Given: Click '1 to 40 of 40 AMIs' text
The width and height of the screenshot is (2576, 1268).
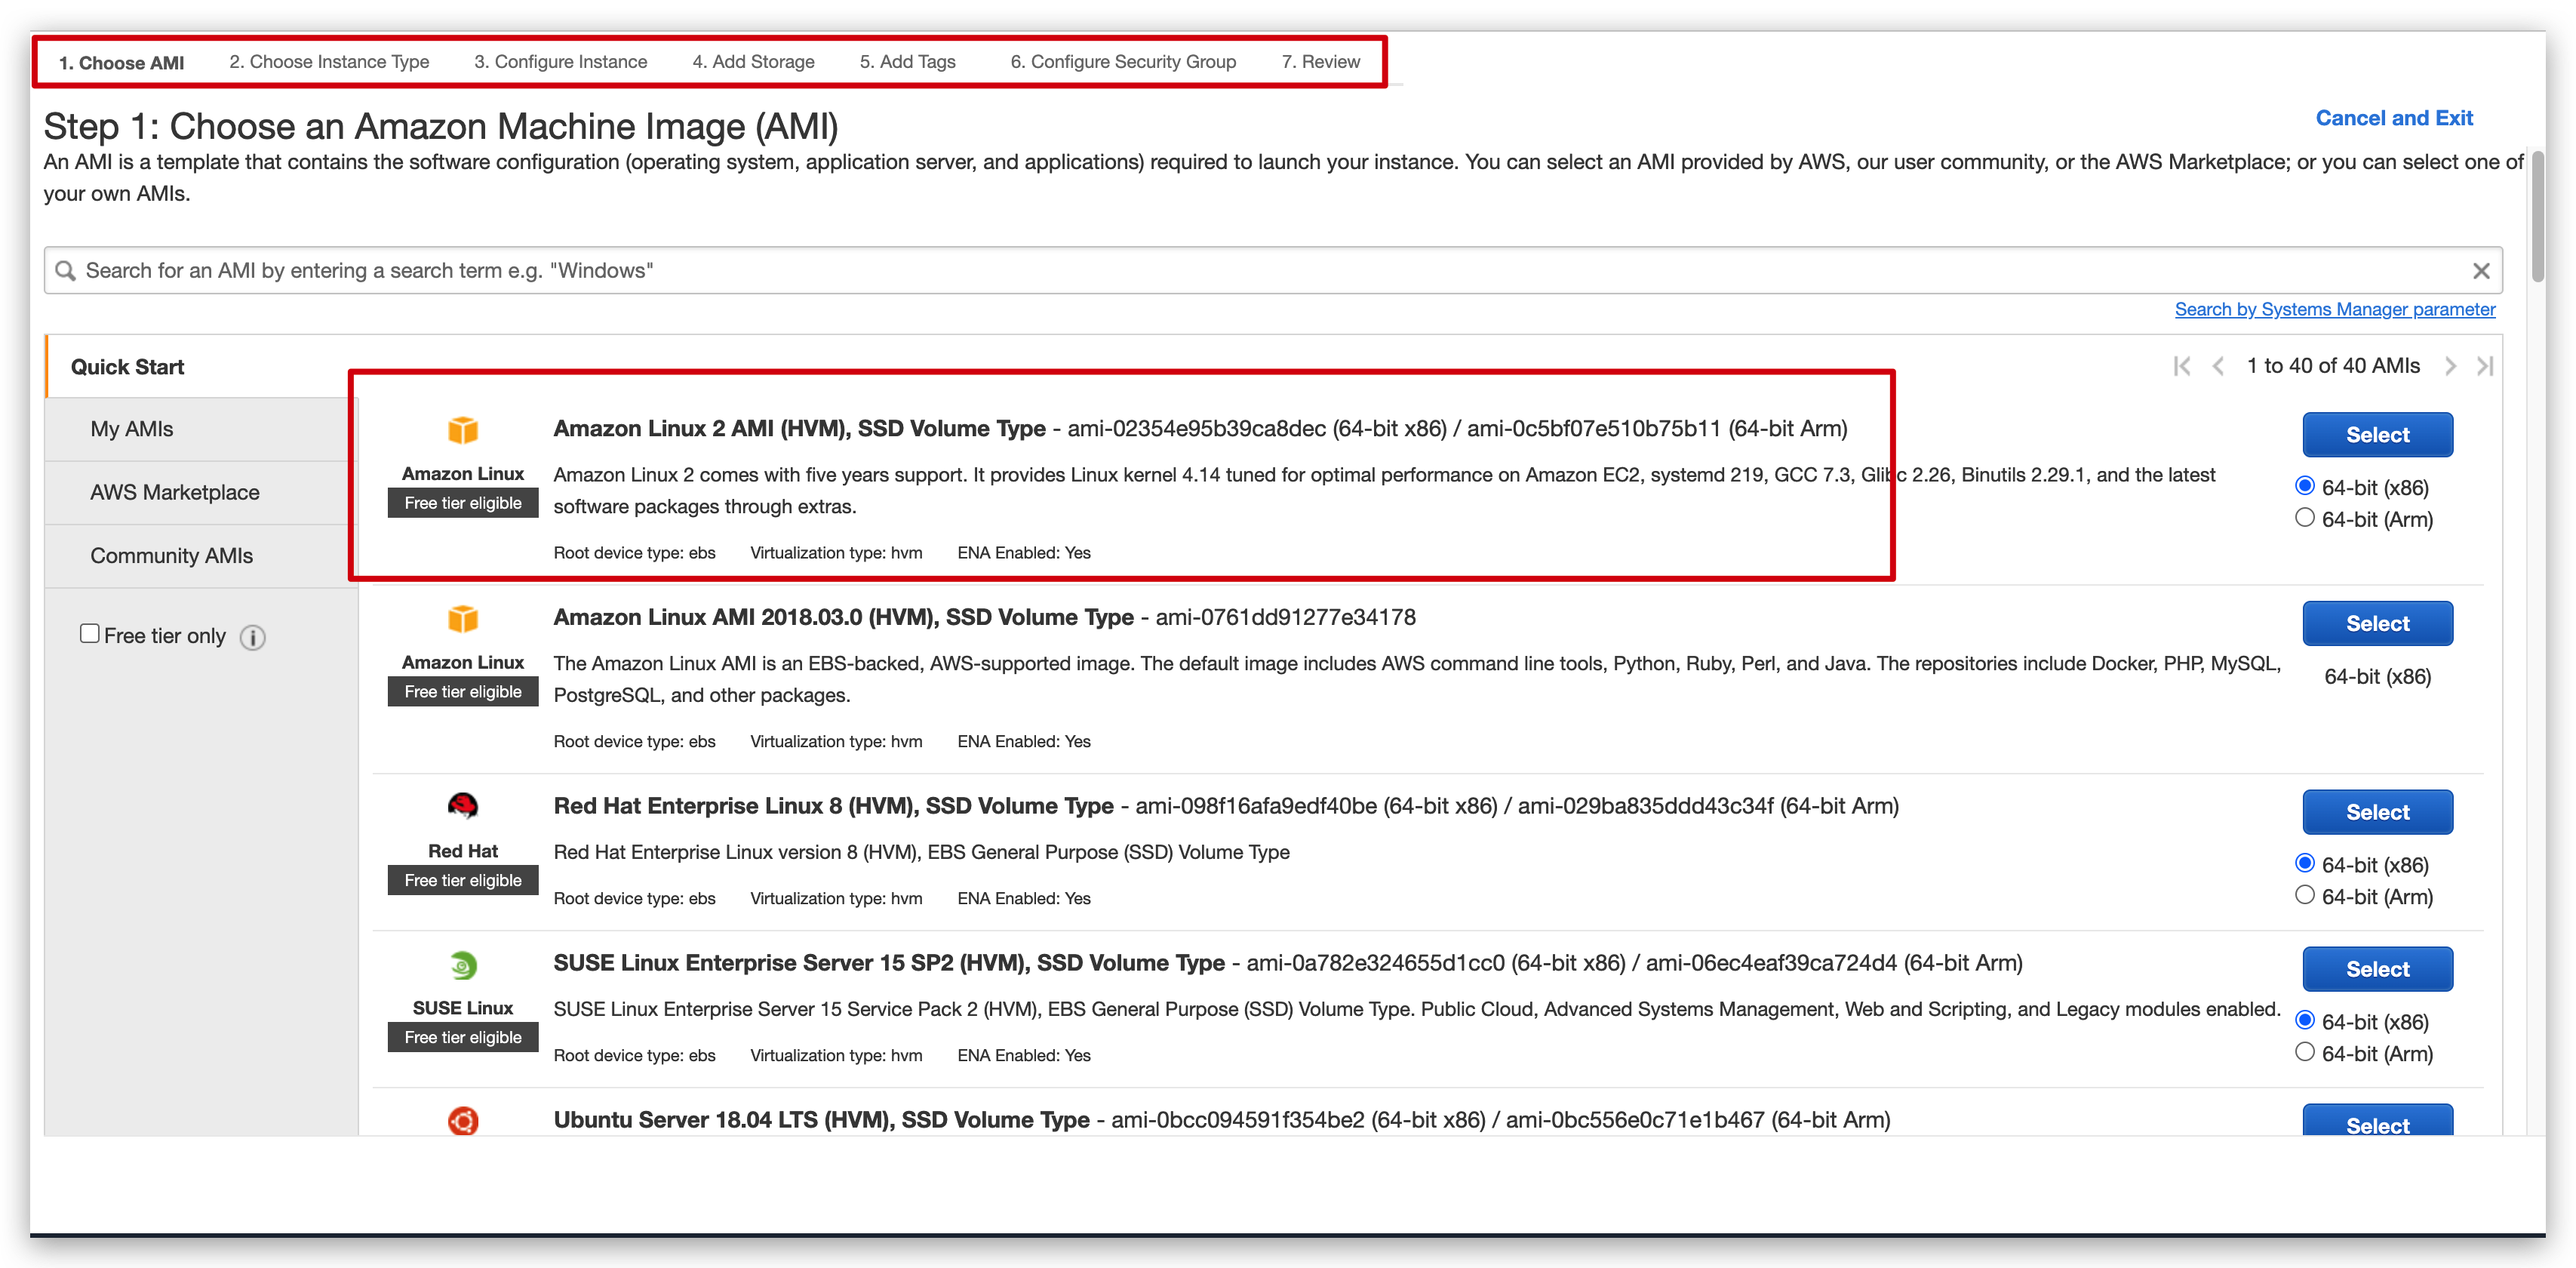Looking at the screenshot, I should coord(2333,366).
